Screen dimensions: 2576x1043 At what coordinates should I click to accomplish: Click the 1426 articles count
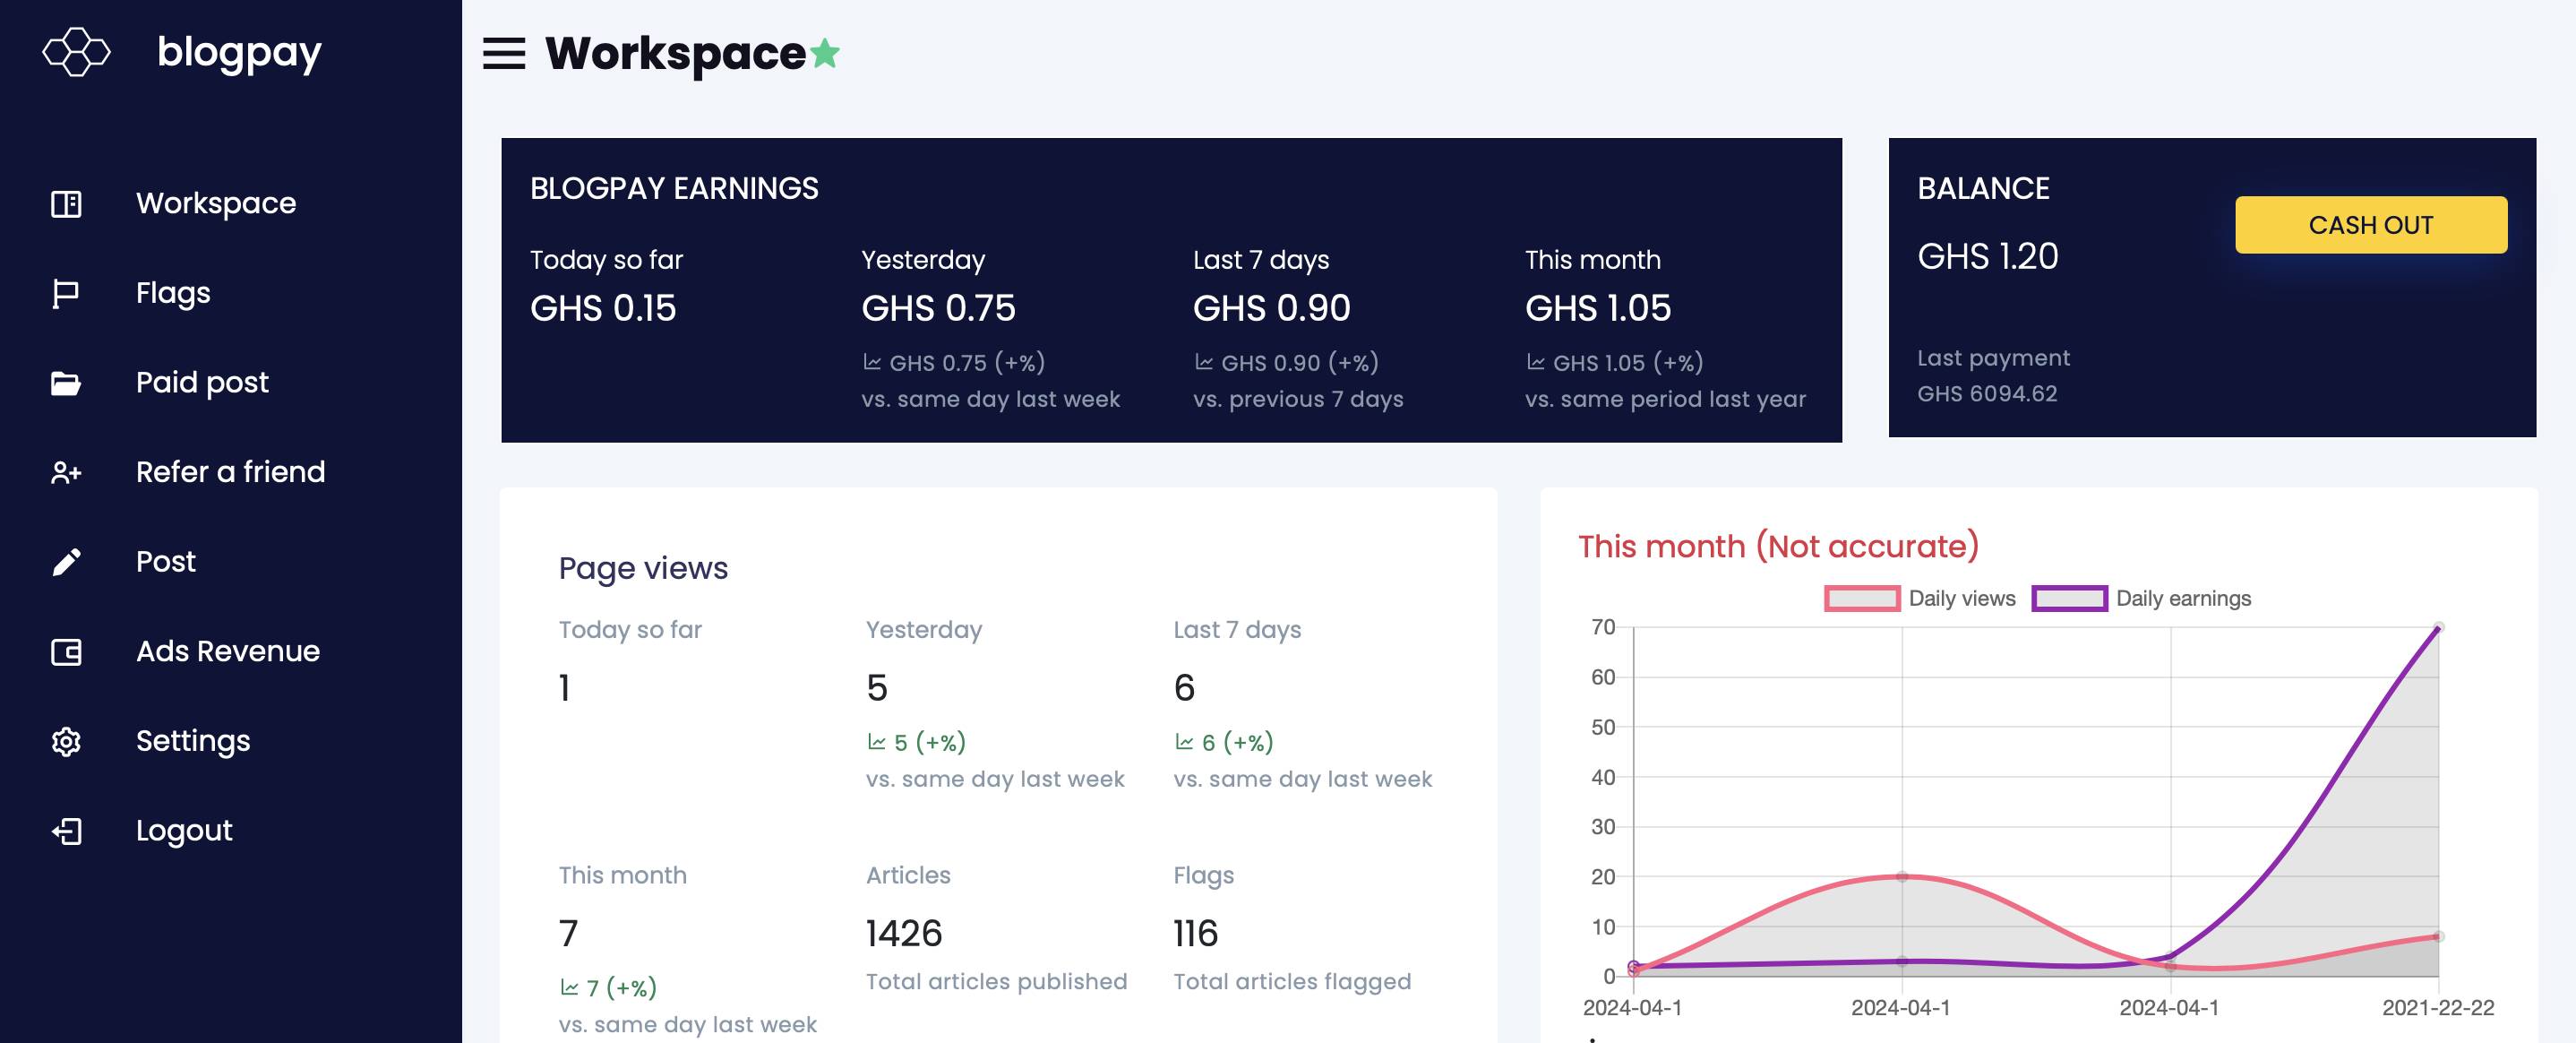[904, 934]
